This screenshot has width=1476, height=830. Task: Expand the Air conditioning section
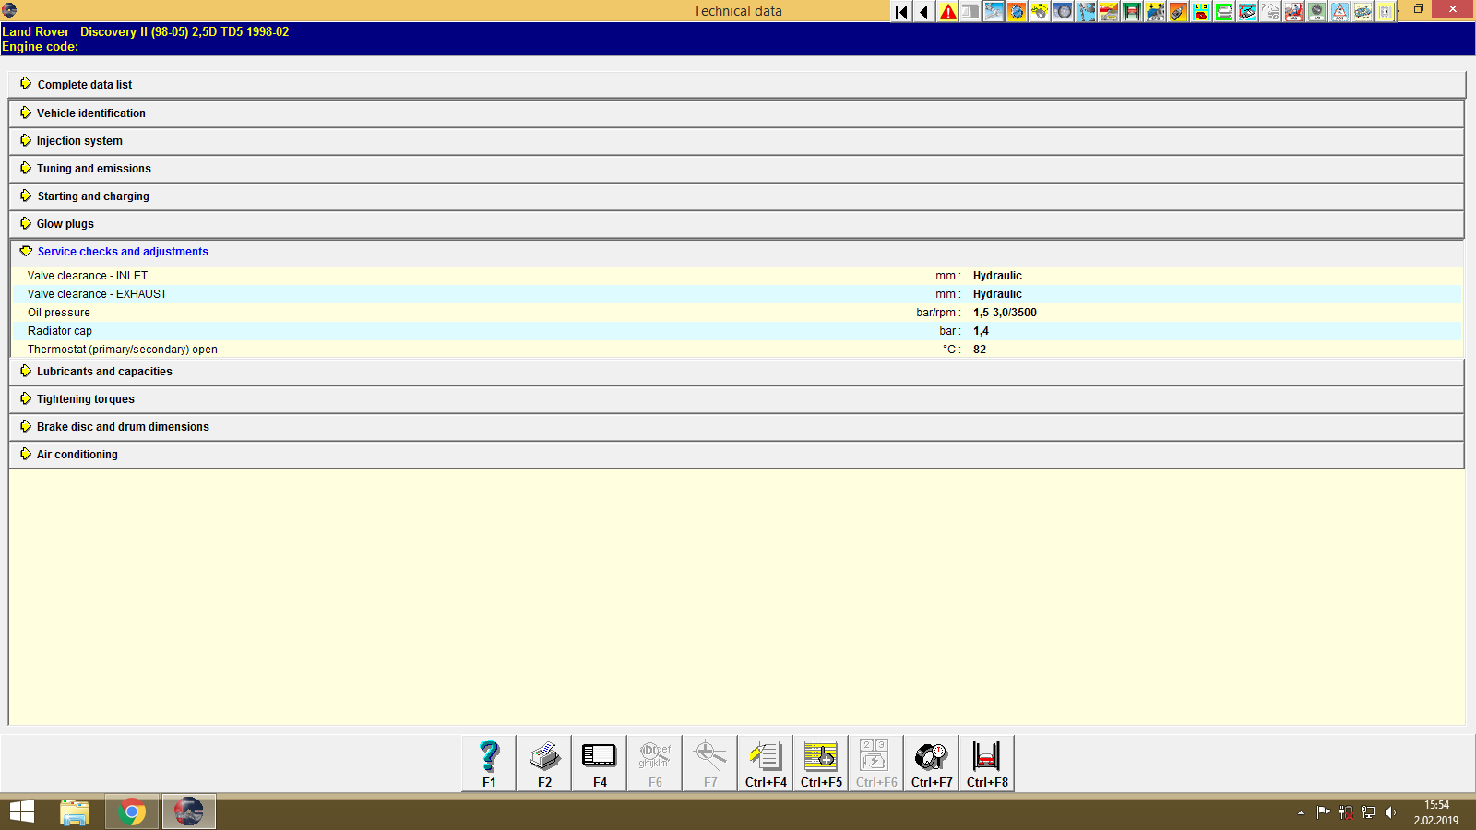tap(77, 454)
